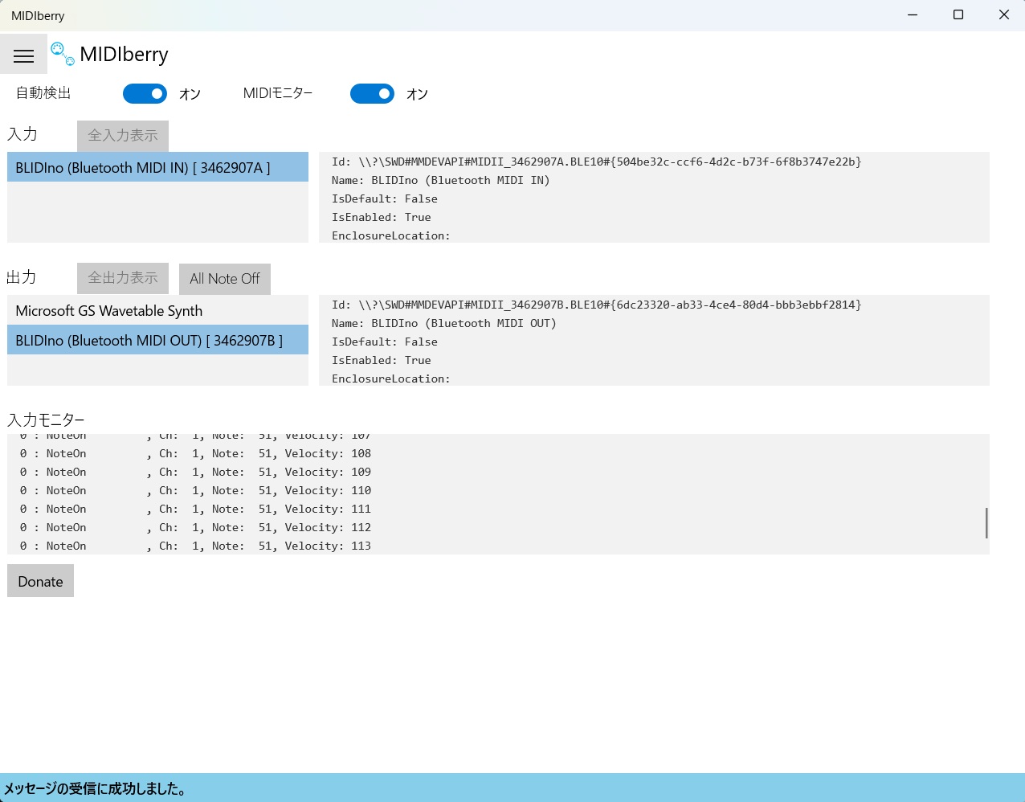Click the MIDIモニター label text
1025x802 pixels.
[x=278, y=93]
